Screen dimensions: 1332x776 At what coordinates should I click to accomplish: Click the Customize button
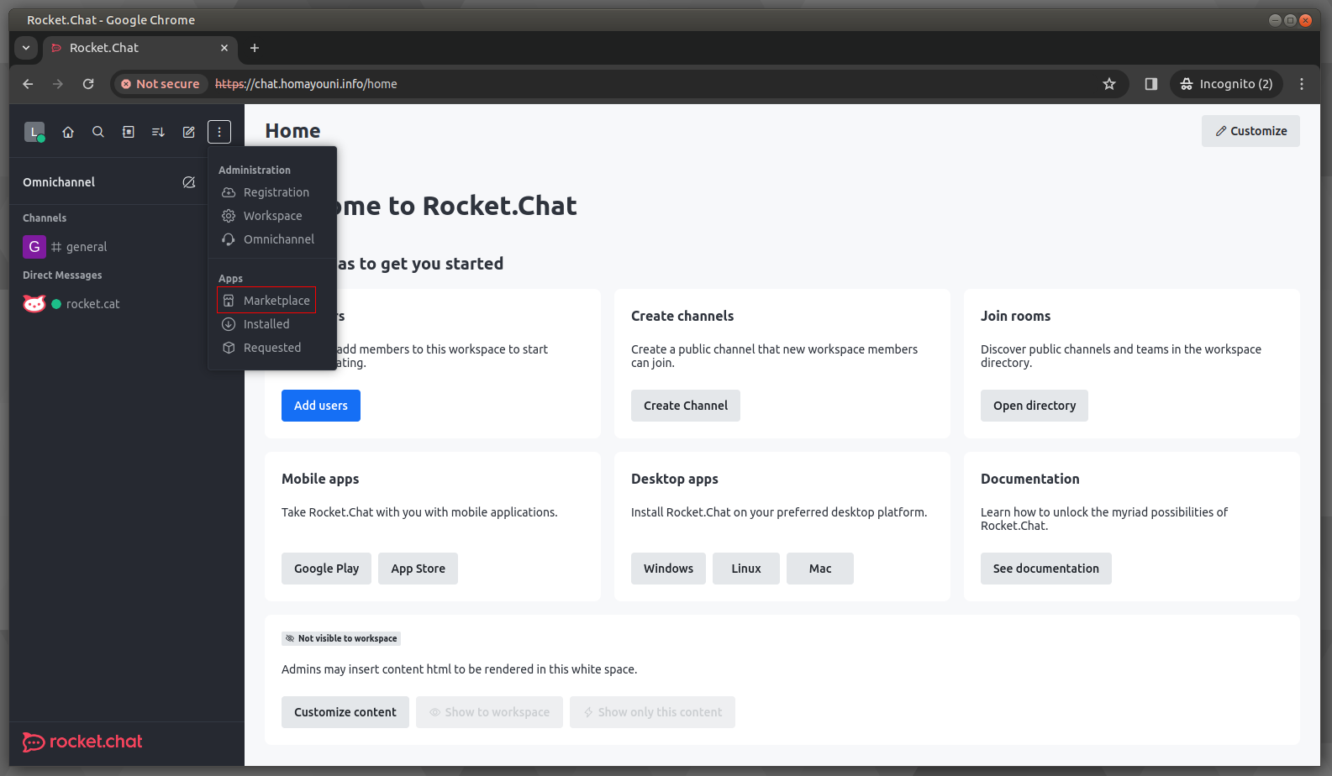(x=1250, y=131)
